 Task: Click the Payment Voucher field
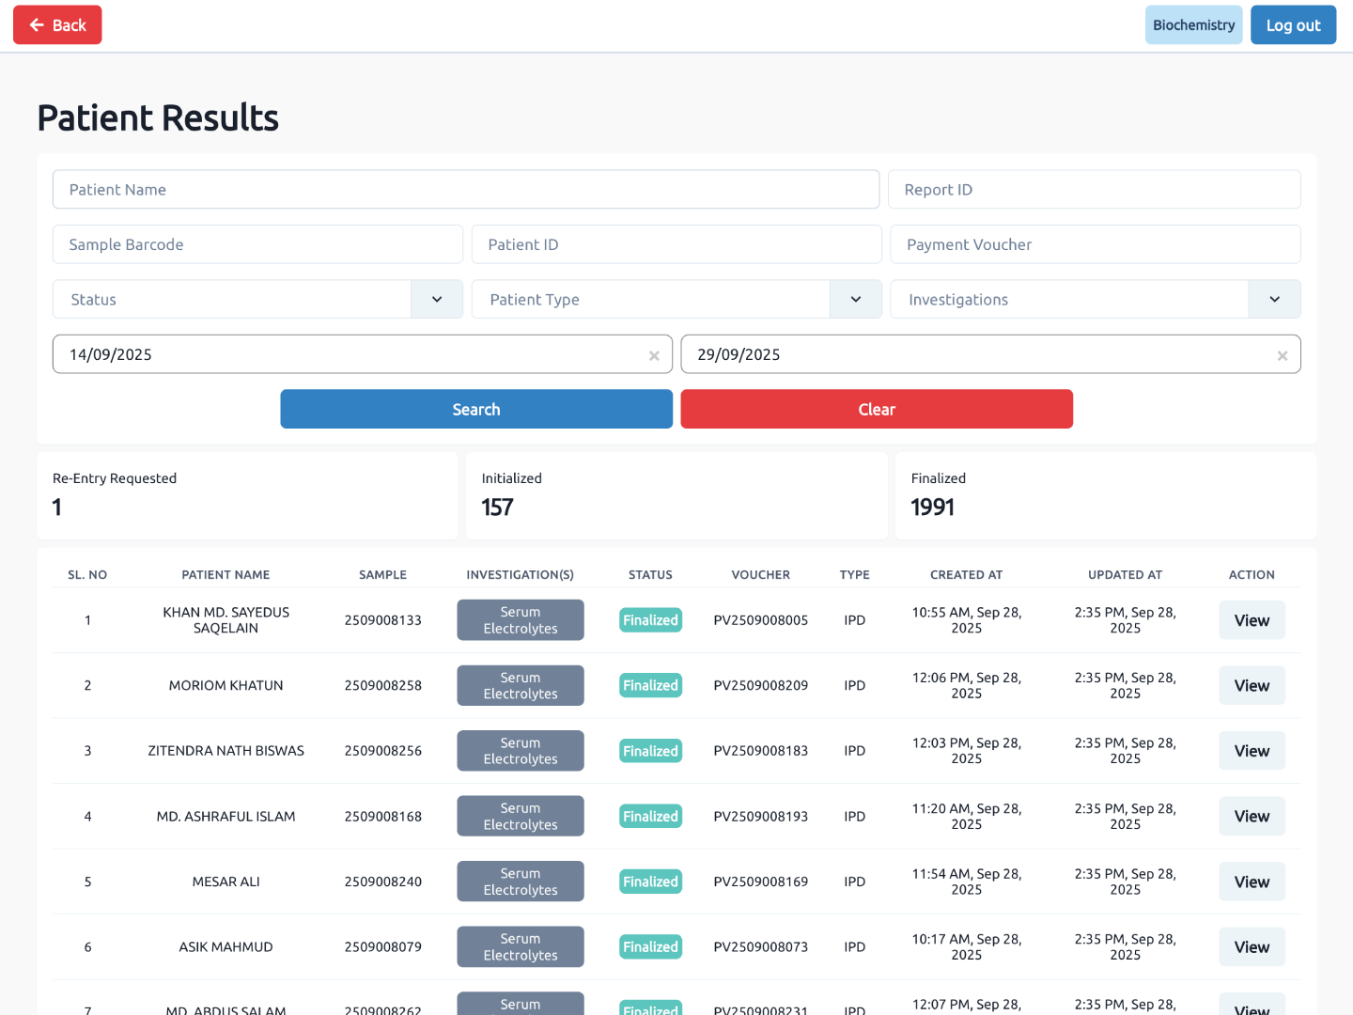(1094, 244)
